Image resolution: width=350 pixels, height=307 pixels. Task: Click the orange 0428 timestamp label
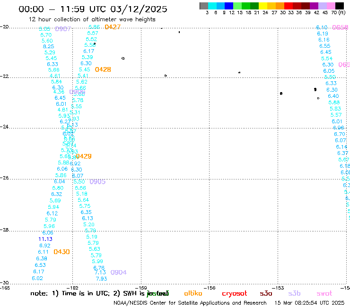[x=103, y=69]
